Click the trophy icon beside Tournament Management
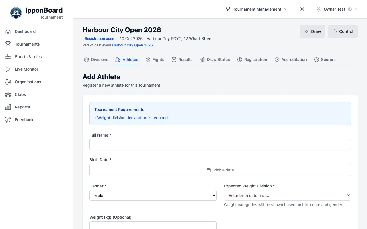Image resolution: width=367 pixels, height=229 pixels. point(228,9)
